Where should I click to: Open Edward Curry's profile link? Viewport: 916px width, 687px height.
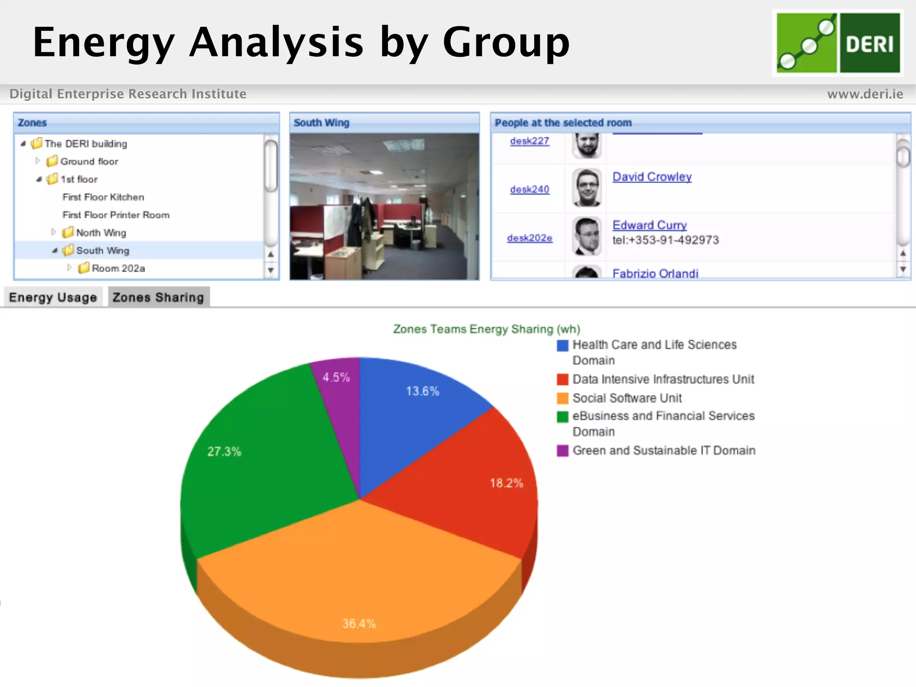click(x=649, y=225)
